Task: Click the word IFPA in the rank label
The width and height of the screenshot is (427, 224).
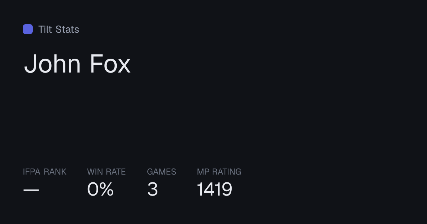Action: 32,172
